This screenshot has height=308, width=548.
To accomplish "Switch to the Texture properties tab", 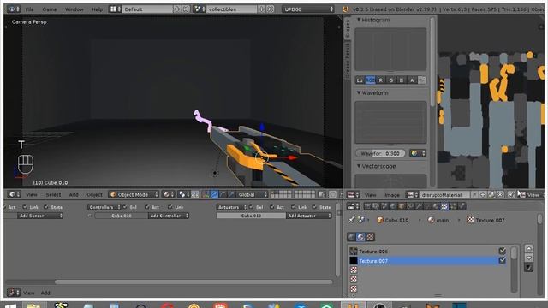I will [x=444, y=206].
